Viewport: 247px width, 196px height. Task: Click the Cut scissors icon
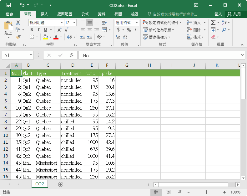point(18,23)
